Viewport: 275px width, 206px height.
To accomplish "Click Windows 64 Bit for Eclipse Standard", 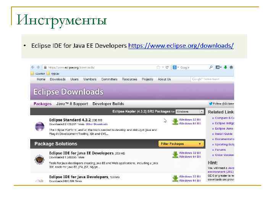I will click(190, 124).
